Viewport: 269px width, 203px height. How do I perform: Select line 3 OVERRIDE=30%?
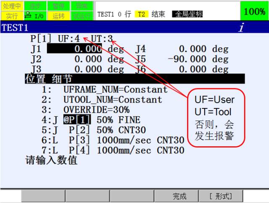(96, 110)
